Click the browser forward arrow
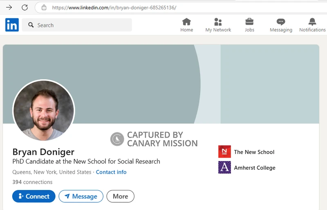Image resolution: width=327 pixels, height=210 pixels. point(9,7)
